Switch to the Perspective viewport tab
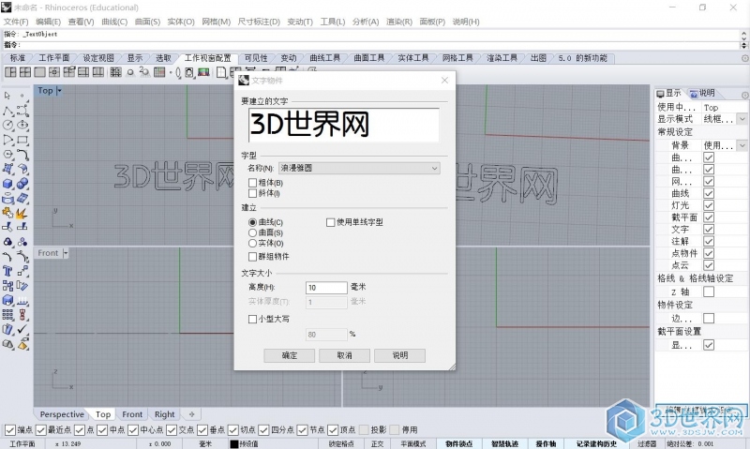 [x=62, y=414]
